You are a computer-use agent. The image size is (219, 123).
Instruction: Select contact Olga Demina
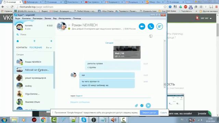pos(34,94)
